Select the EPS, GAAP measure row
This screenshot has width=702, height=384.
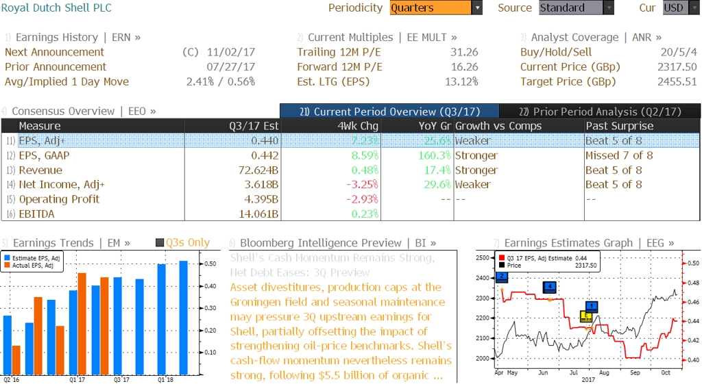pos(350,155)
